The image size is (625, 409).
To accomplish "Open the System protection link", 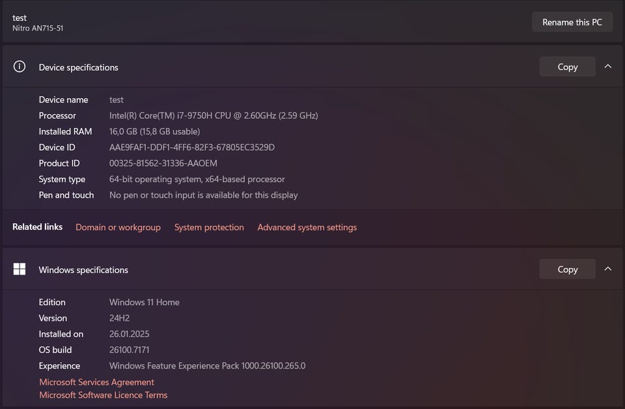I will [209, 228].
